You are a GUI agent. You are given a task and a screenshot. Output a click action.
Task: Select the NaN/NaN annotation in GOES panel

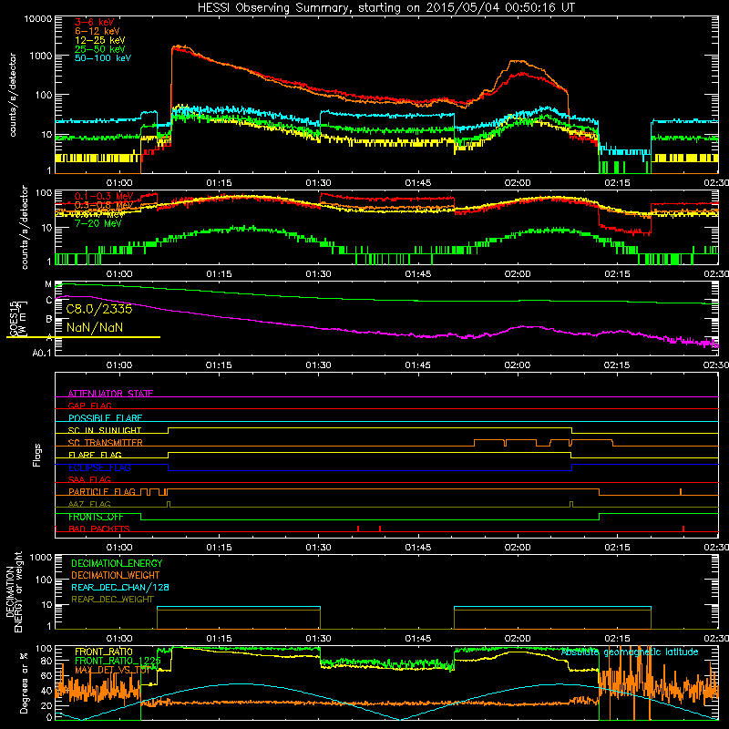coord(95,327)
